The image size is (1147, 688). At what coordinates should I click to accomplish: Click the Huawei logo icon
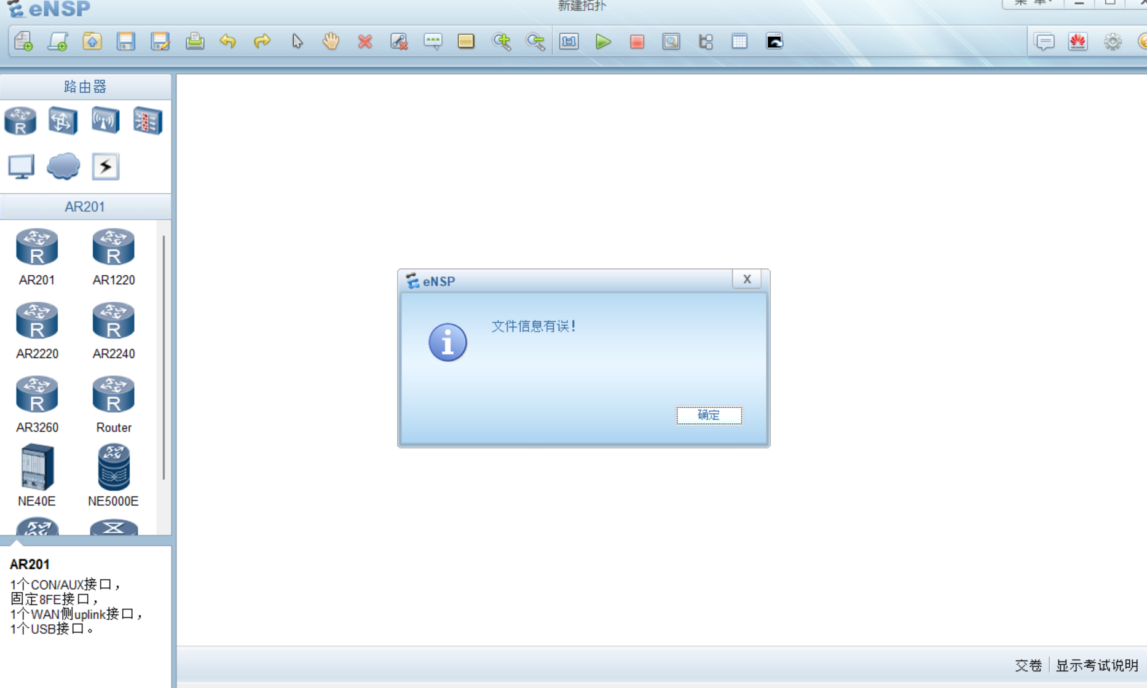click(1078, 42)
